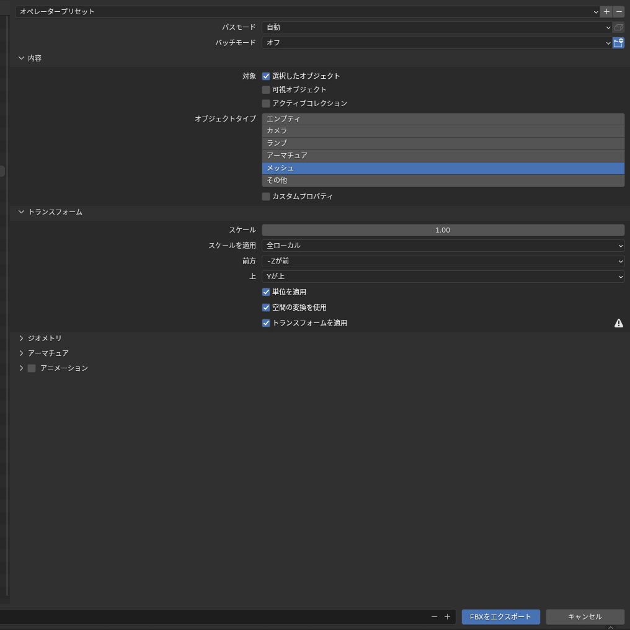Image resolution: width=630 pixels, height=630 pixels.
Task: Enable the 可視オブジェクト checkbox
Action: (x=266, y=90)
